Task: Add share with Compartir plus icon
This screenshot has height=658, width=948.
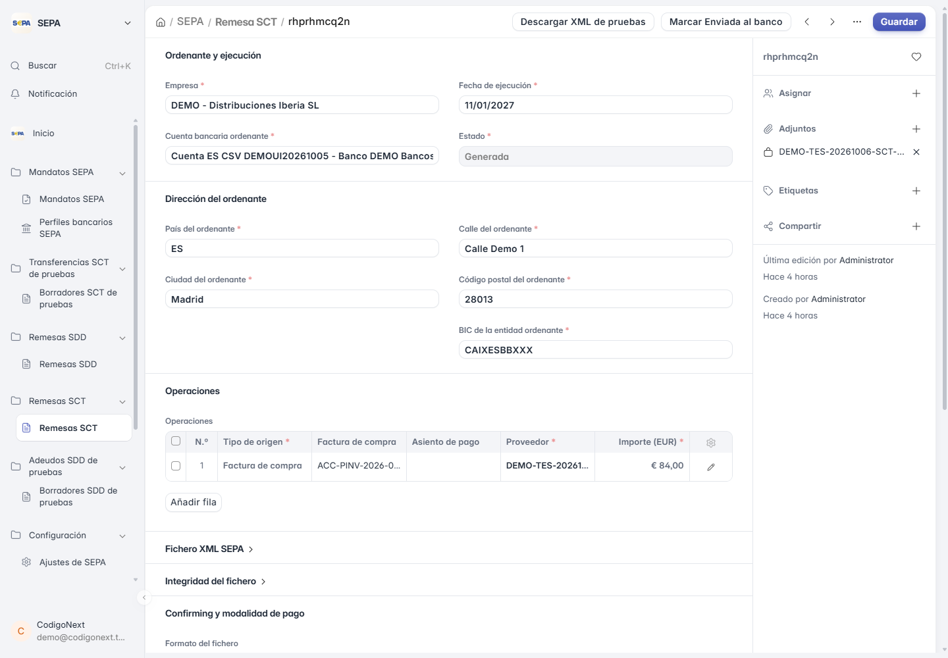Action: (916, 226)
